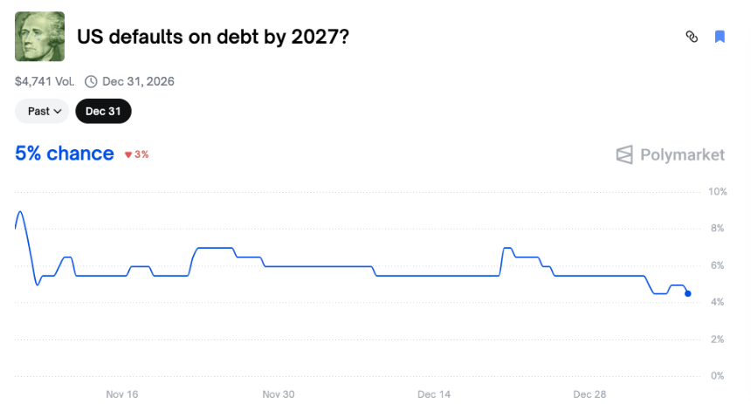
Task: Bookmark this market with the bookmark icon
Action: 720,37
